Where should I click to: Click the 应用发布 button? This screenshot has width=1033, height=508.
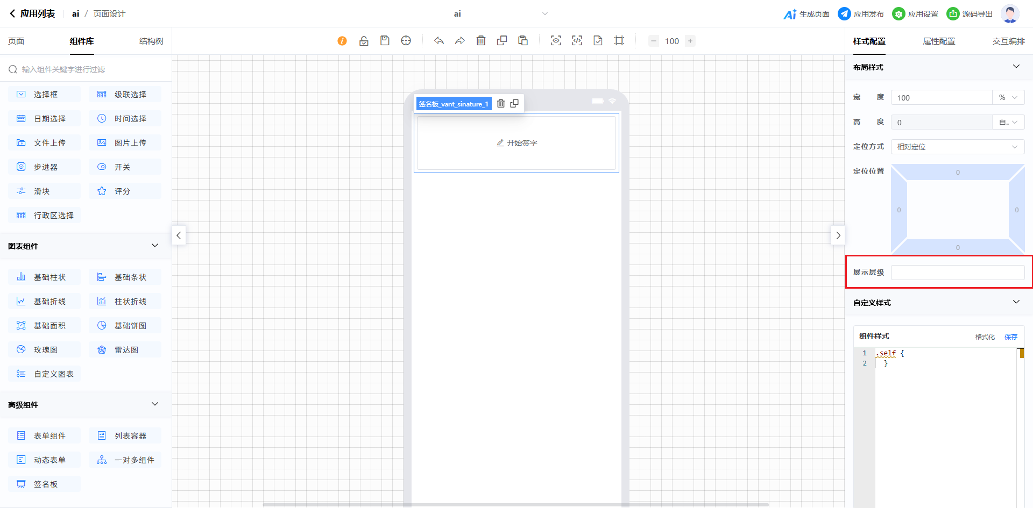click(x=861, y=14)
